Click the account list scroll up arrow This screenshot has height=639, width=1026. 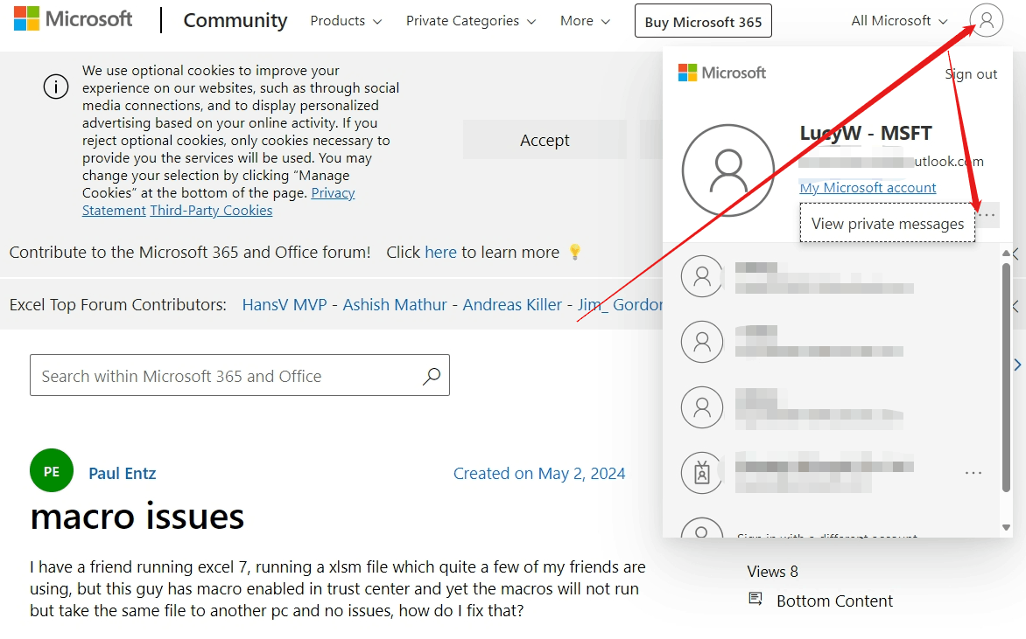[x=1006, y=253]
